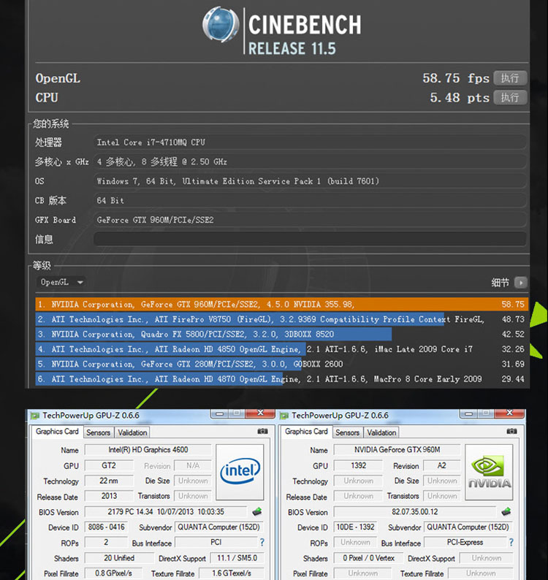Select the GeForce GTX 960M ranking row
Image resolution: width=548 pixels, height=580 pixels.
[x=281, y=305]
